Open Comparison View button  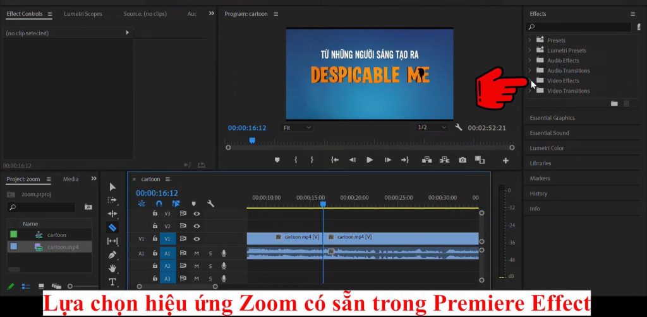[480, 159]
